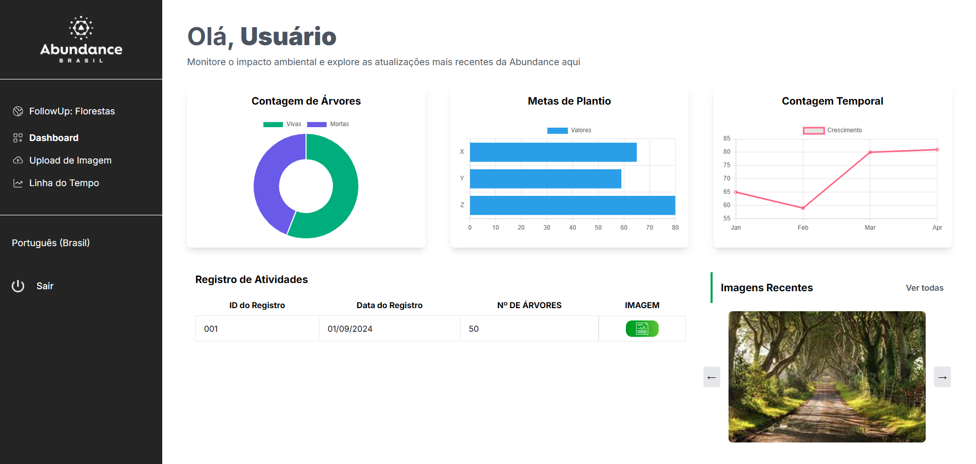Click the Contagem de Árvores card title

306,101
